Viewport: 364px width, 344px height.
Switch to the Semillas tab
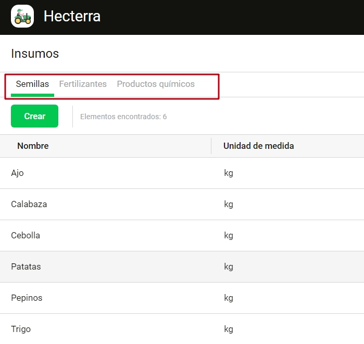(x=32, y=84)
